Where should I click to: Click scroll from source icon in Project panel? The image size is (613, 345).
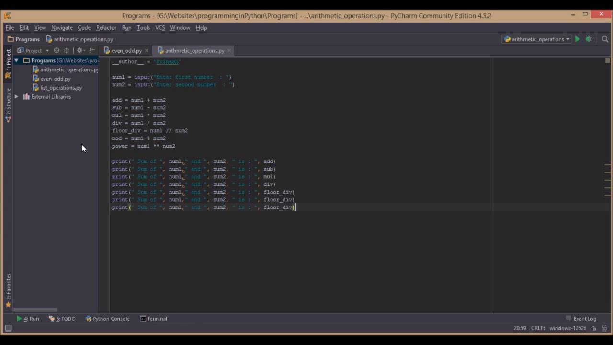(x=57, y=50)
